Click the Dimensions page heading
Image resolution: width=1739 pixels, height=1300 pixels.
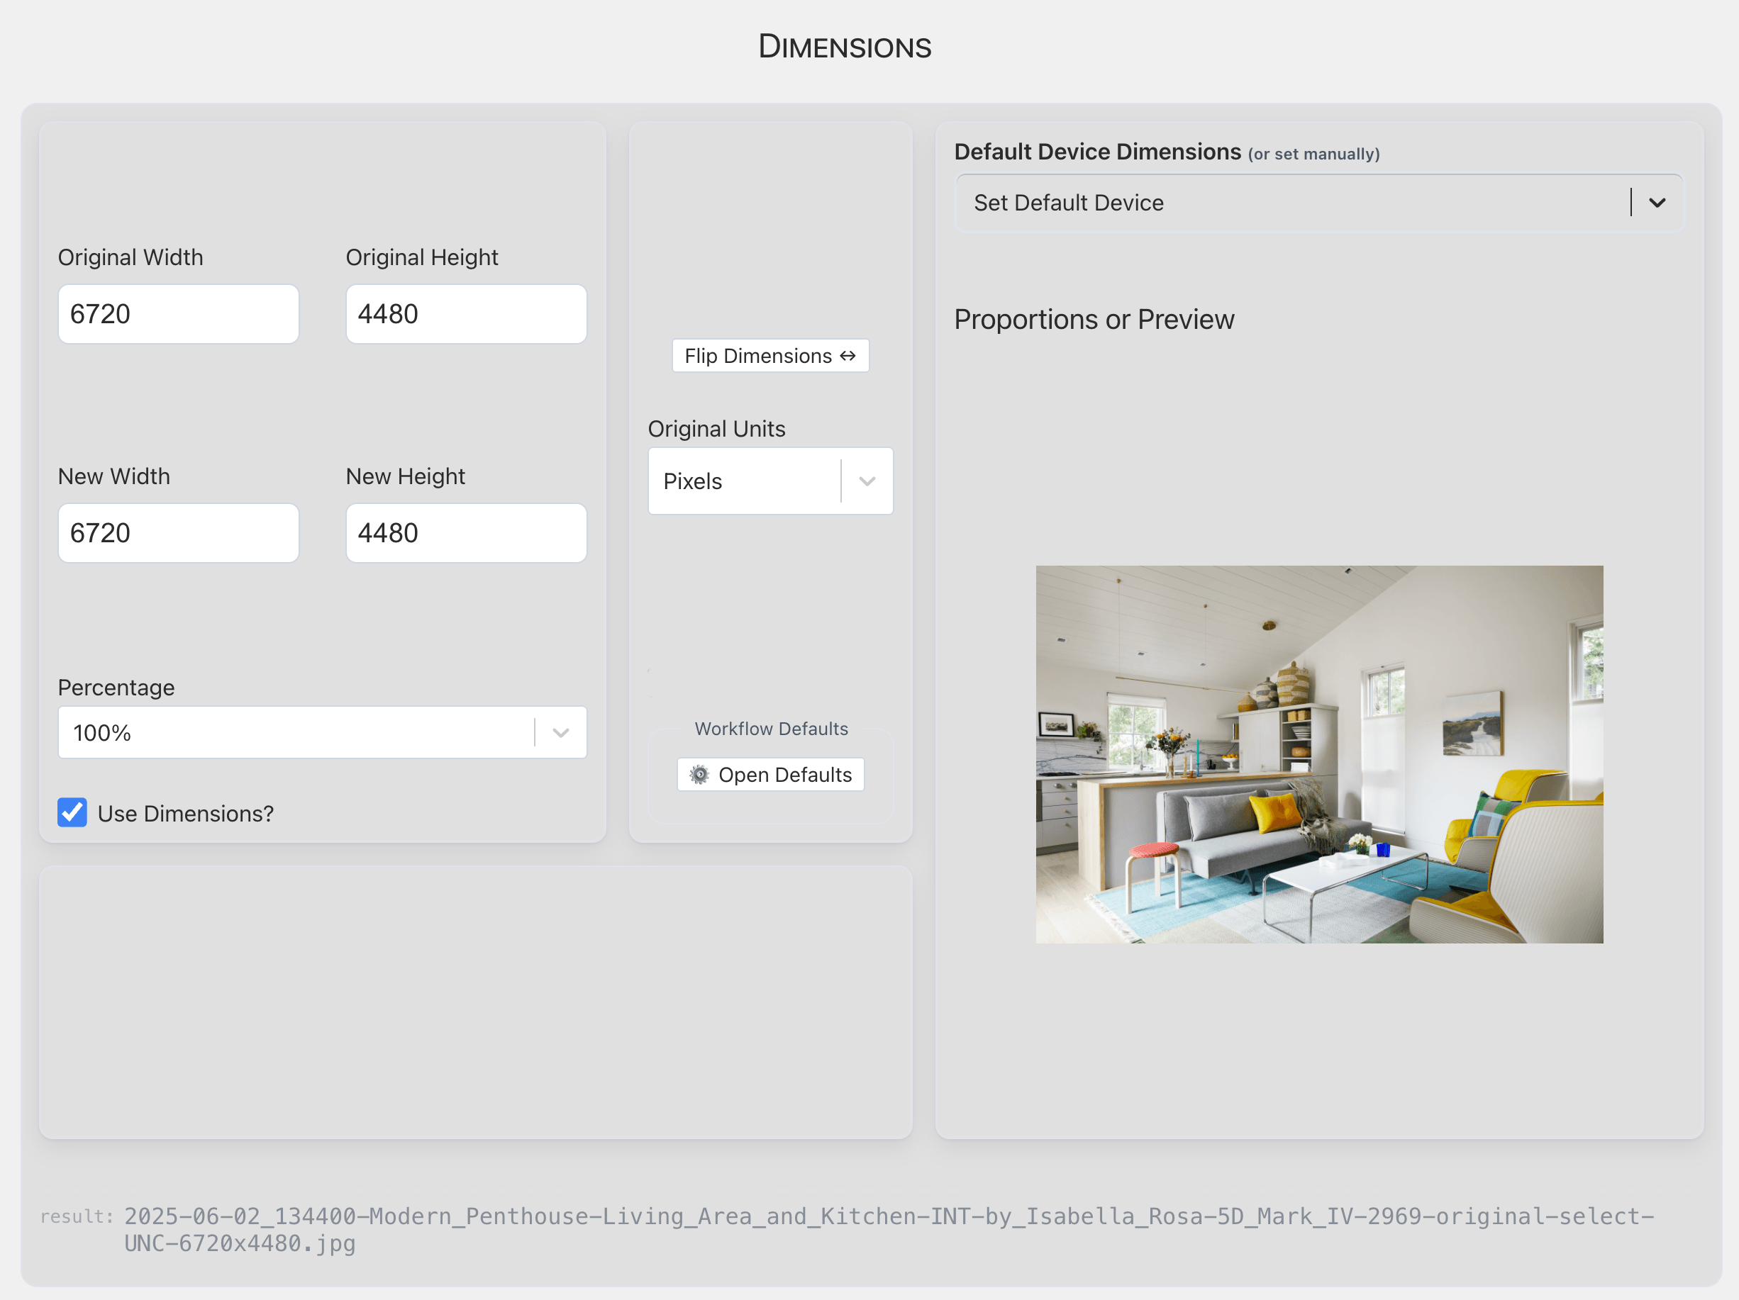(x=845, y=47)
